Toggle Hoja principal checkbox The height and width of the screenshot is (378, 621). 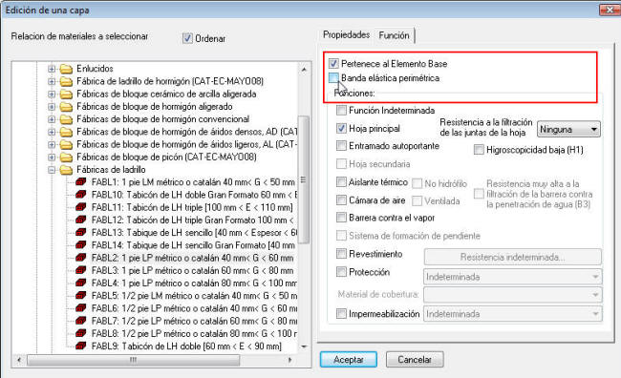[x=341, y=128]
